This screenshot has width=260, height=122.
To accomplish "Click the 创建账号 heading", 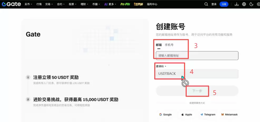I will click(x=170, y=27).
